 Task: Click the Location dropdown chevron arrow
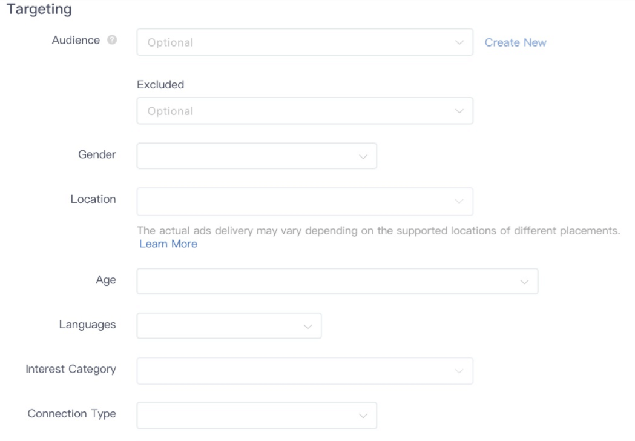(x=459, y=201)
